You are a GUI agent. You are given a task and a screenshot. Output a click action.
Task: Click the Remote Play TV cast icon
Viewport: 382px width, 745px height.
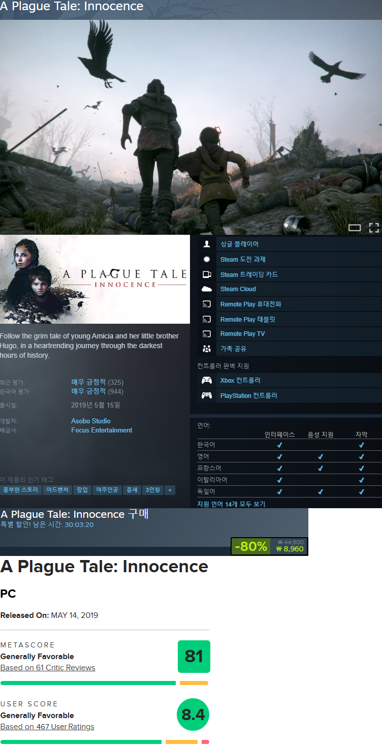click(207, 334)
